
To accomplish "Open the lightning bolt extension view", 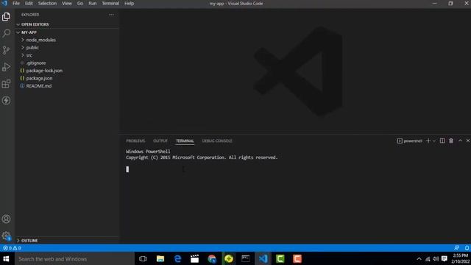I will 6,100.
